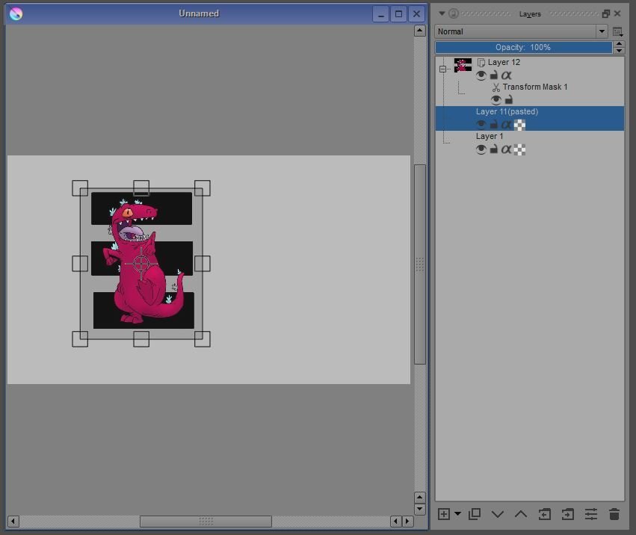
Task: Collapse the Layers docker with the triangle
Action: (x=442, y=13)
